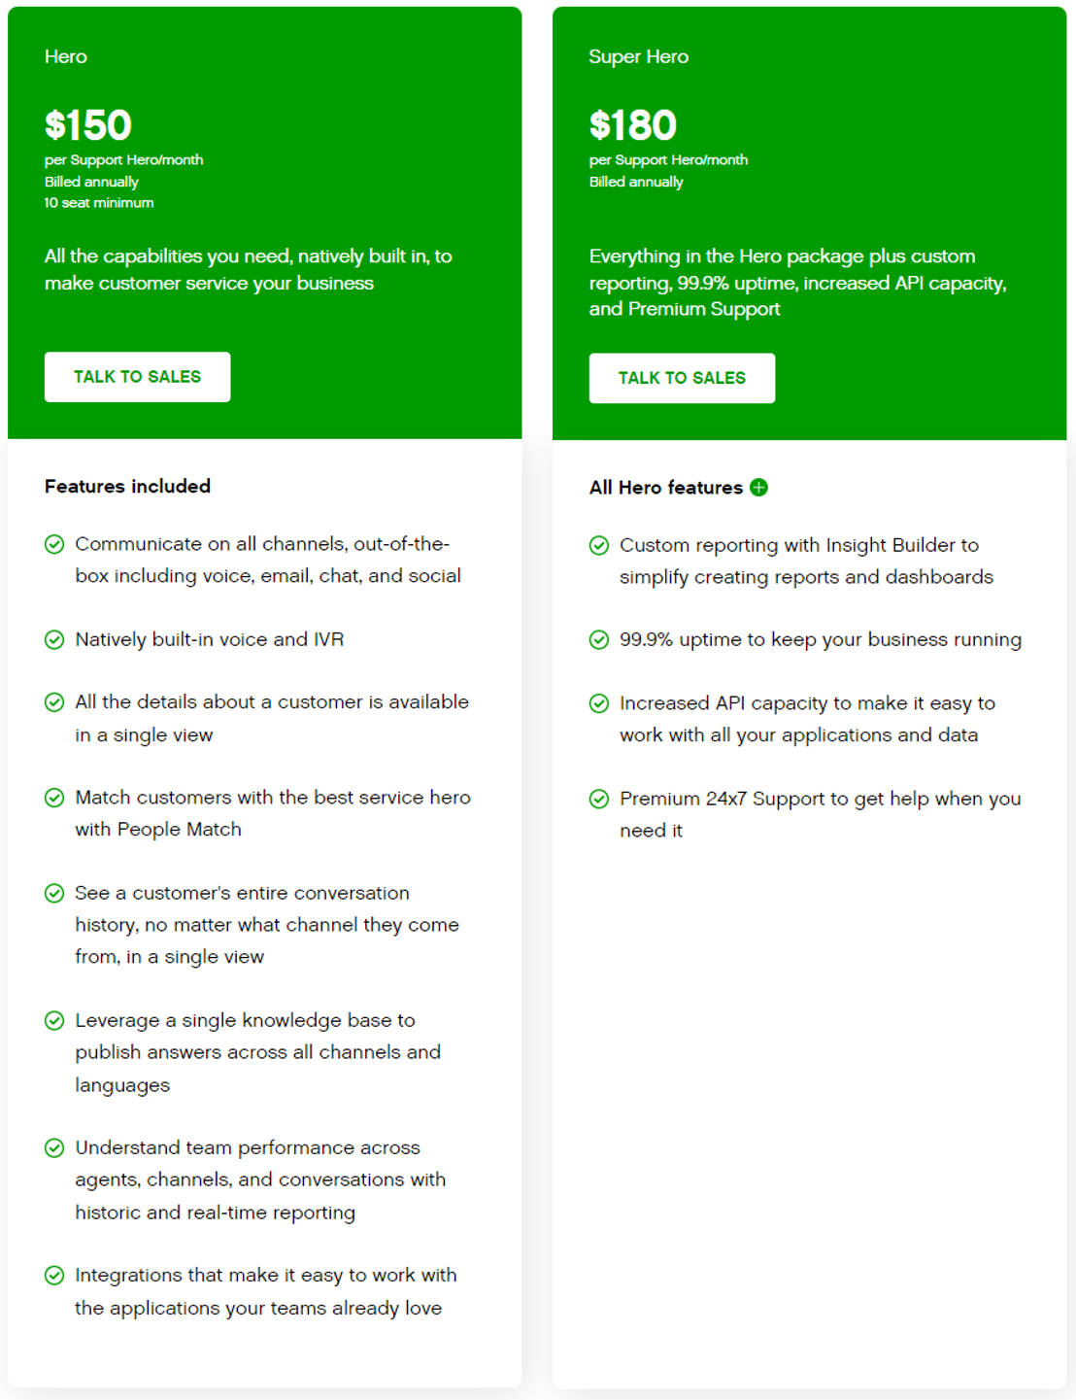Image resolution: width=1076 pixels, height=1400 pixels.
Task: Select the checkmark next to the team performance reporting item
Action: [53, 1147]
